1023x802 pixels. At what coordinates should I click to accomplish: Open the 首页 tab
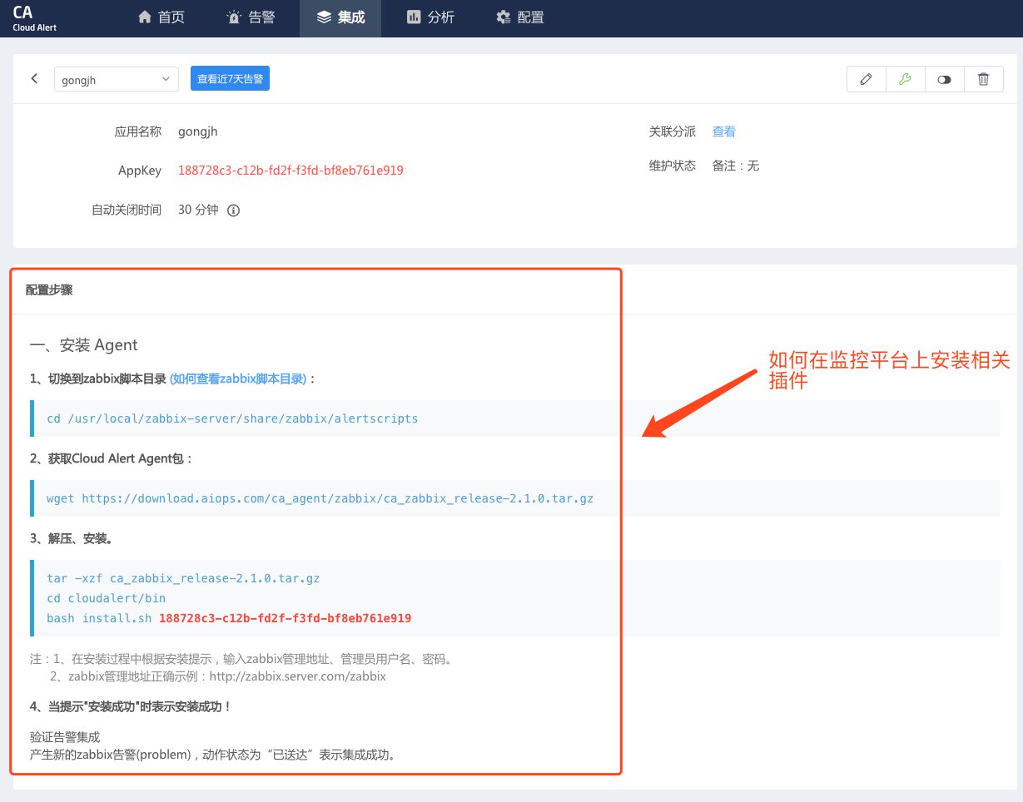coord(161,17)
